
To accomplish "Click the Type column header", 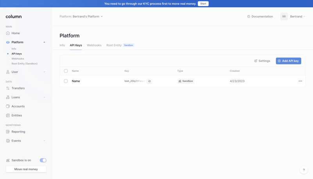I will pos(180,71).
